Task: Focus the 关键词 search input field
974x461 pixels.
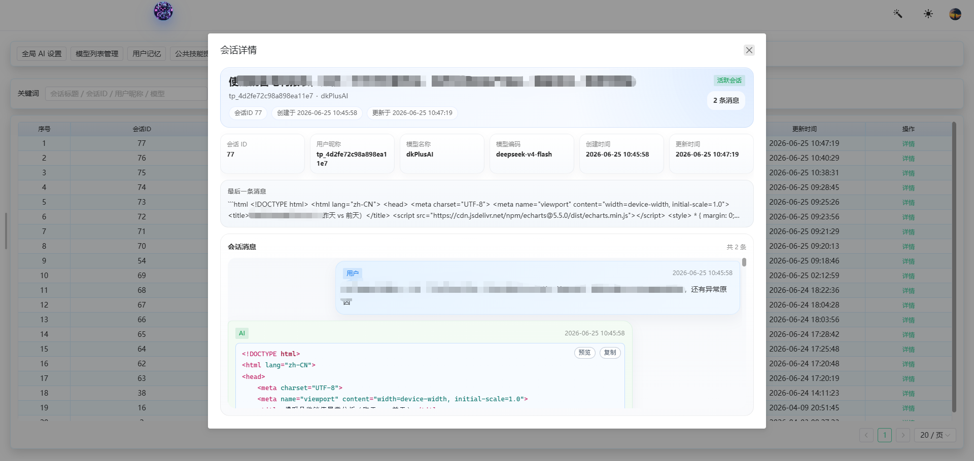Action: click(x=126, y=94)
